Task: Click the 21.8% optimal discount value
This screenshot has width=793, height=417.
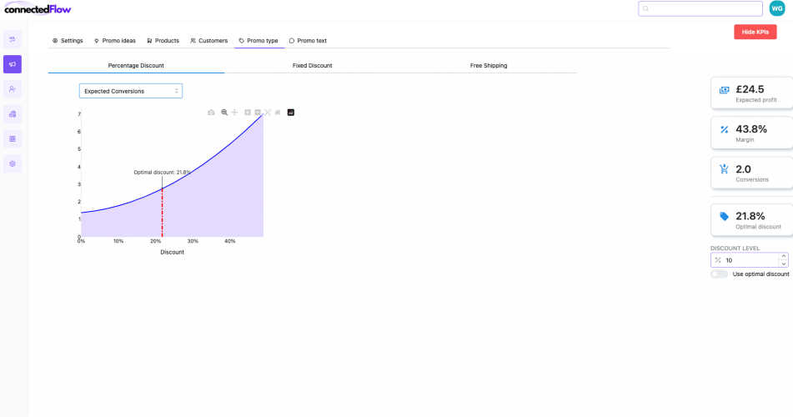Action: click(750, 216)
